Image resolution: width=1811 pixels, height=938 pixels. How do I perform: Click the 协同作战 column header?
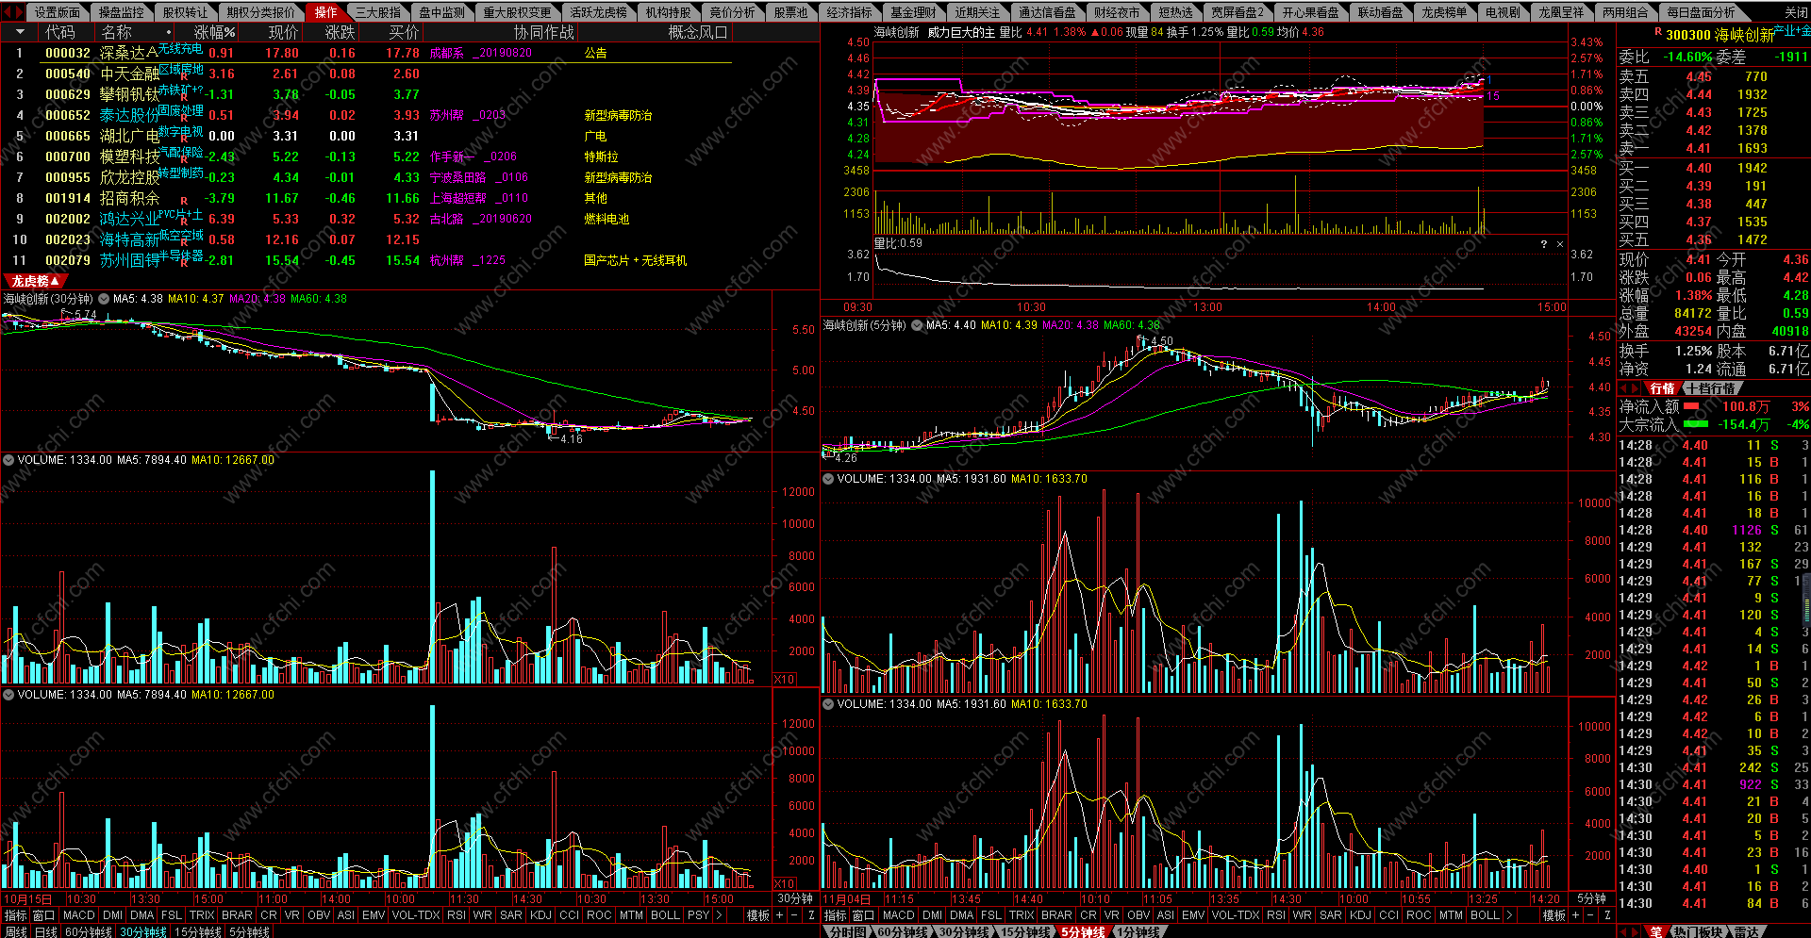click(x=543, y=32)
